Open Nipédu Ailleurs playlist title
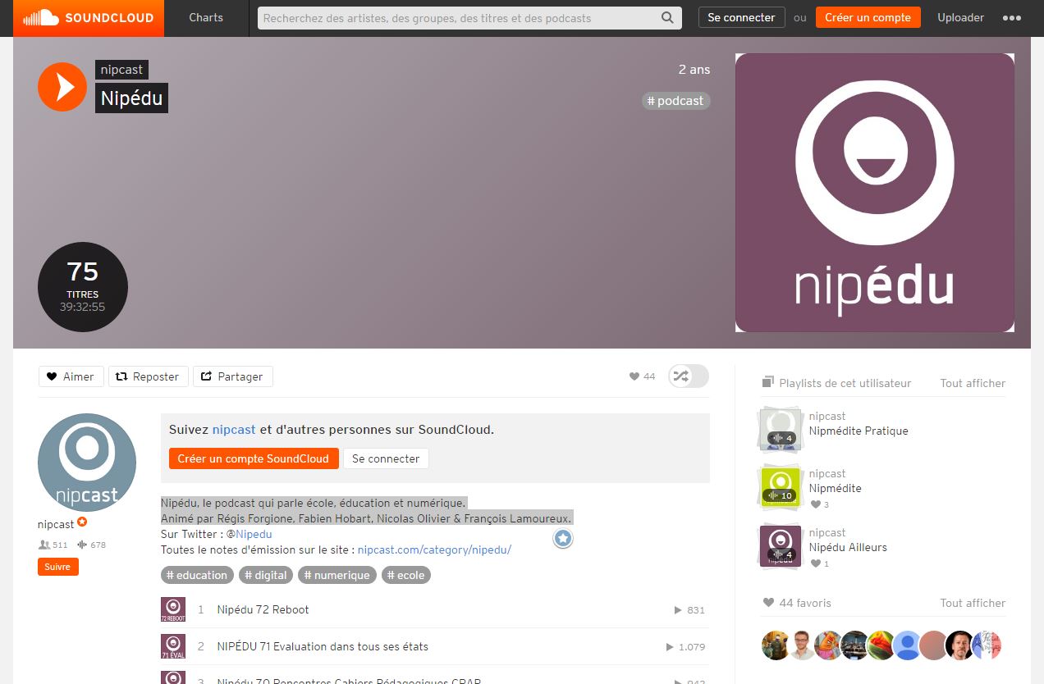The height and width of the screenshot is (684, 1044). (848, 547)
